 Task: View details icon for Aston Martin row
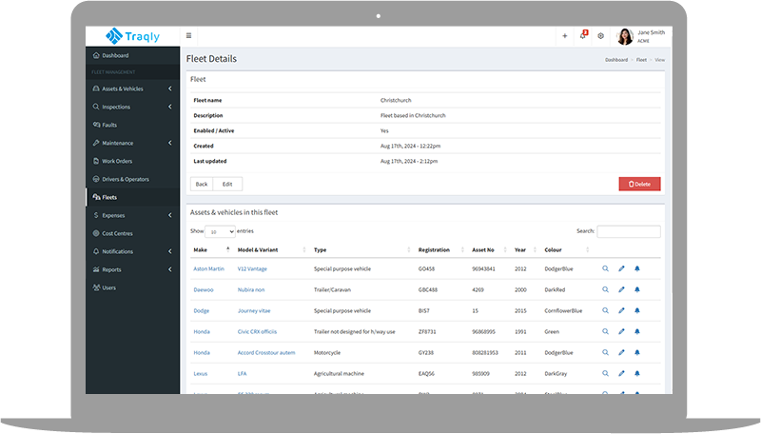coord(605,268)
